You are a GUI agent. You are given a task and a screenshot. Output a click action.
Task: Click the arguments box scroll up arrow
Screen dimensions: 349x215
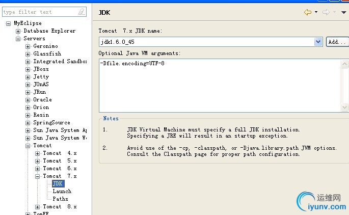coord(344,64)
